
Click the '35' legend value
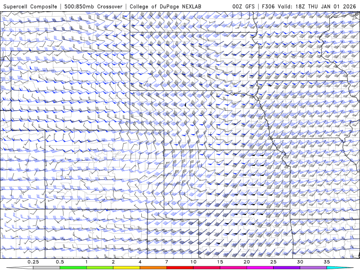[327, 262]
